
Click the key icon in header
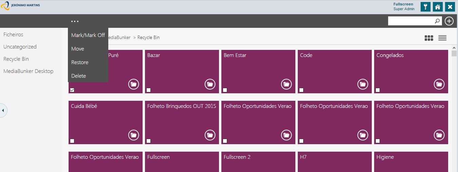click(425, 7)
